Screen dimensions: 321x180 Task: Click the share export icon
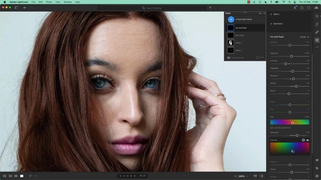pyautogui.click(x=302, y=8)
